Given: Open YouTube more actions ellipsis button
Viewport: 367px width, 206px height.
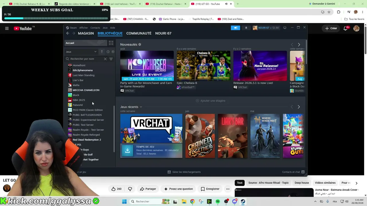Looking at the screenshot, I should pyautogui.click(x=228, y=189).
